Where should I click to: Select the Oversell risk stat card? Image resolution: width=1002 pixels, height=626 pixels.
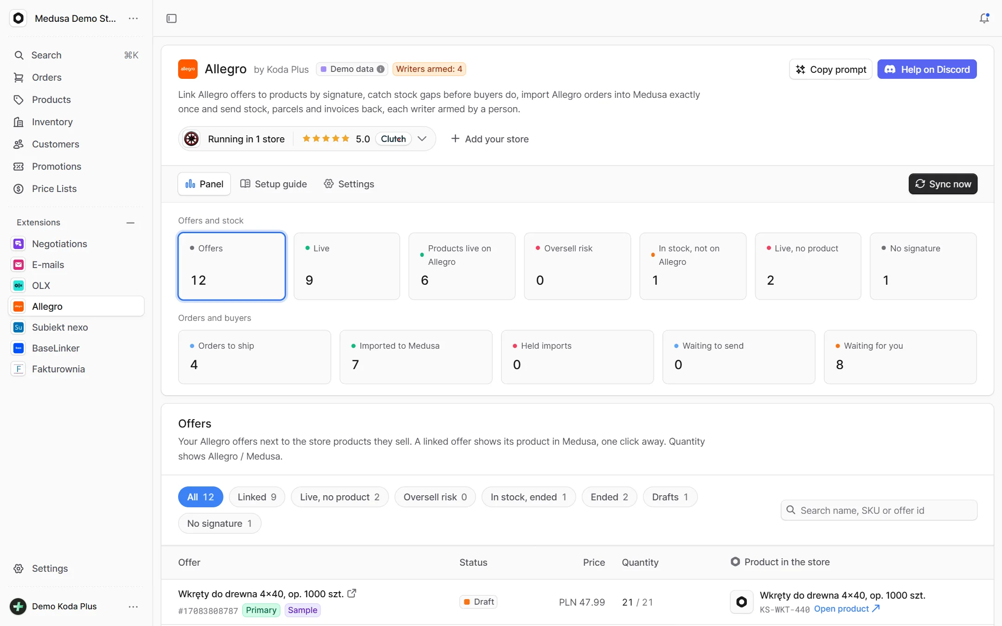577,266
